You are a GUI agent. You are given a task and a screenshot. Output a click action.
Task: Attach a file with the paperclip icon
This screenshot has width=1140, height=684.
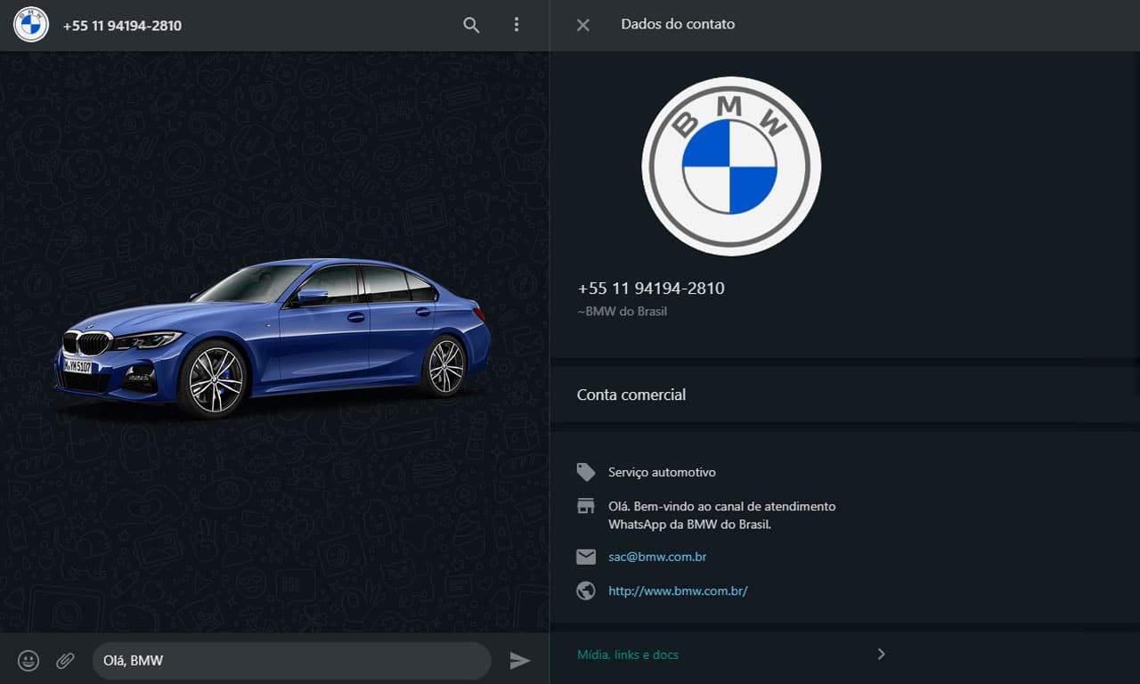click(x=65, y=661)
